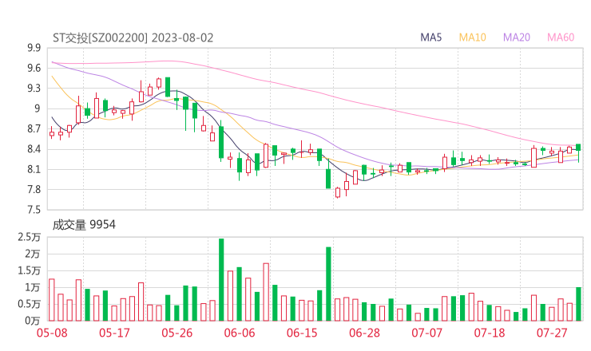Click the 9.3 price axis label
Image resolution: width=591 pixels, height=351 pixels.
[x=34, y=89]
